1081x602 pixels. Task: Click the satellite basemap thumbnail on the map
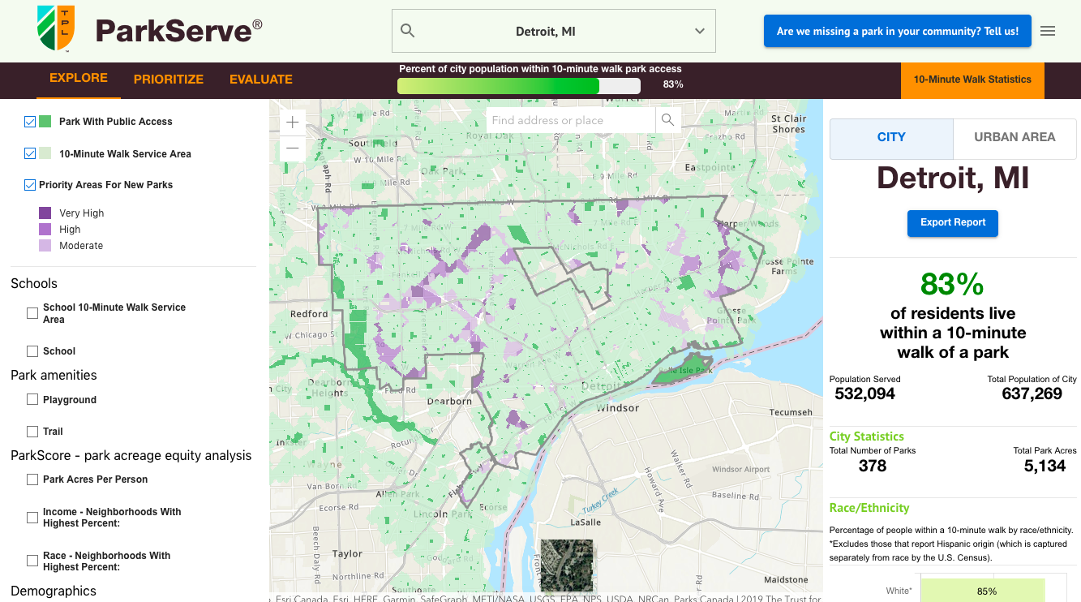click(566, 565)
